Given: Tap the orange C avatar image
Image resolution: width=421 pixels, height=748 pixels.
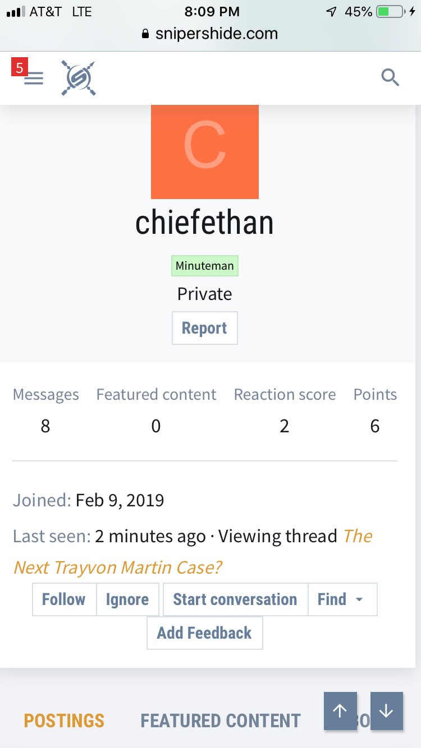Looking at the screenshot, I should (204, 151).
